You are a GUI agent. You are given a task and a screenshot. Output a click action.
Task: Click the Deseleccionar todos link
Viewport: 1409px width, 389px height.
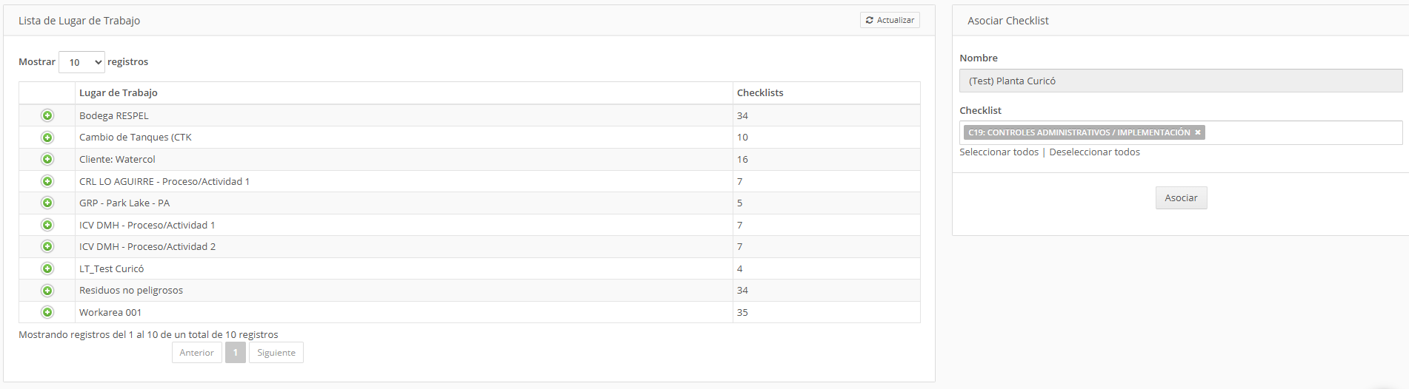[1094, 152]
